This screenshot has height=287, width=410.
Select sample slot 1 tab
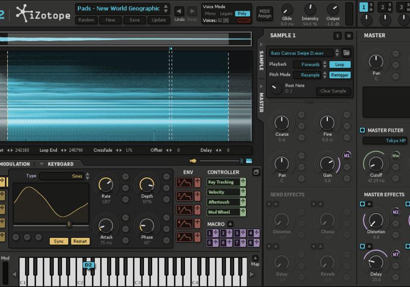(363, 7)
